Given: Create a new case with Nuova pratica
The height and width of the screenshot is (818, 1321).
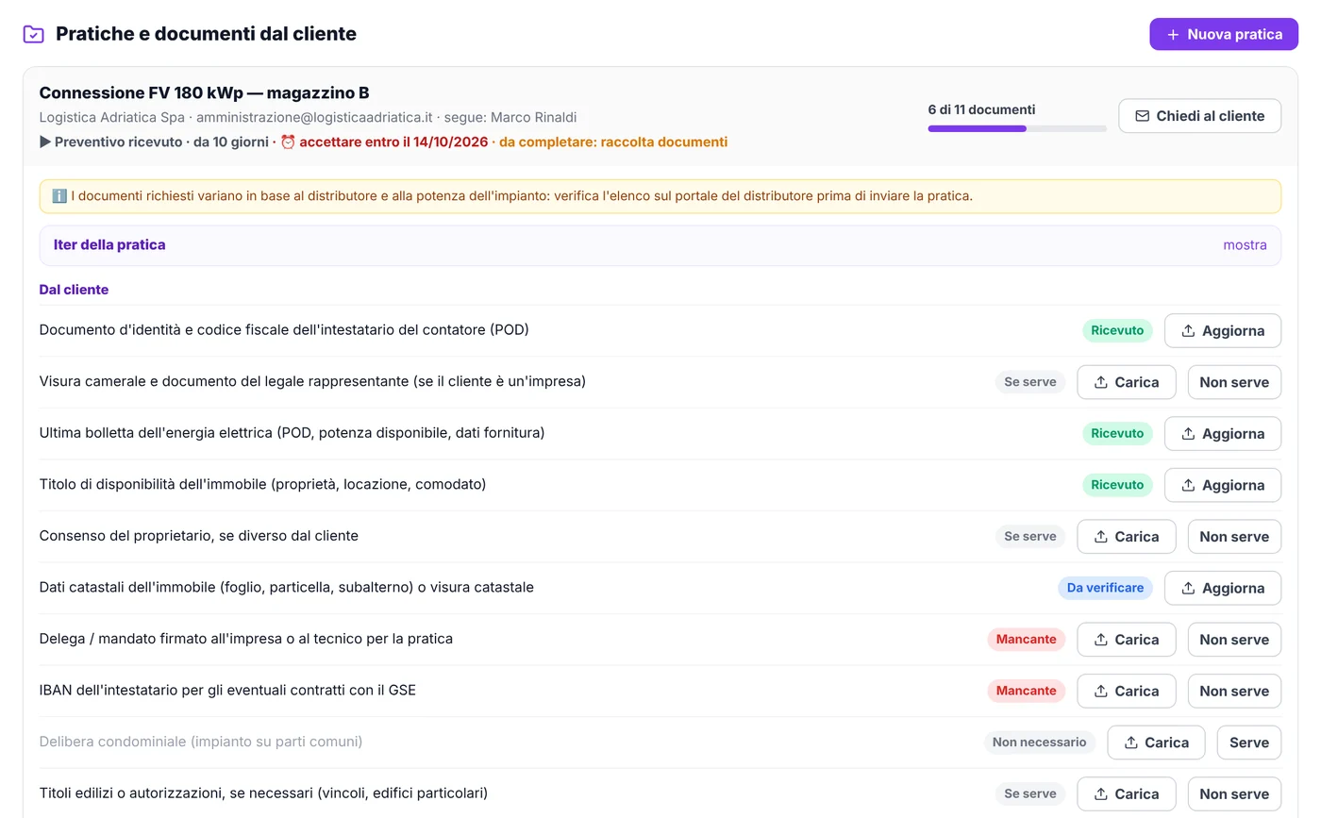Looking at the screenshot, I should coord(1224,34).
